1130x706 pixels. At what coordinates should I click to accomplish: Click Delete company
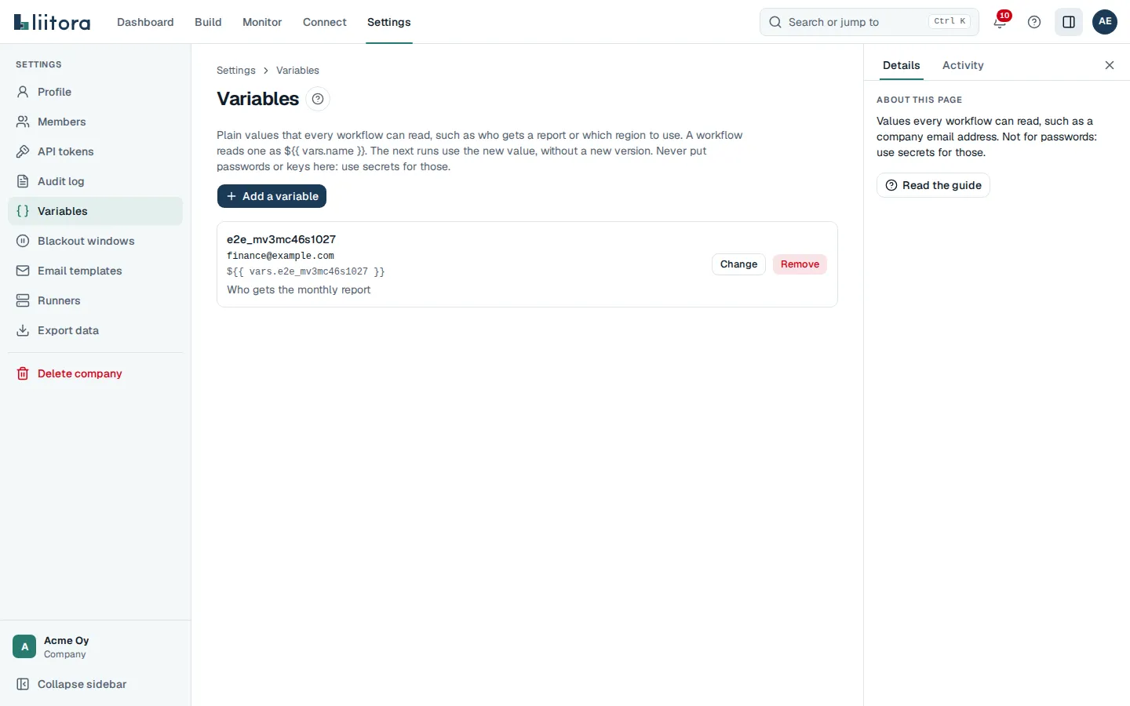[x=95, y=373]
